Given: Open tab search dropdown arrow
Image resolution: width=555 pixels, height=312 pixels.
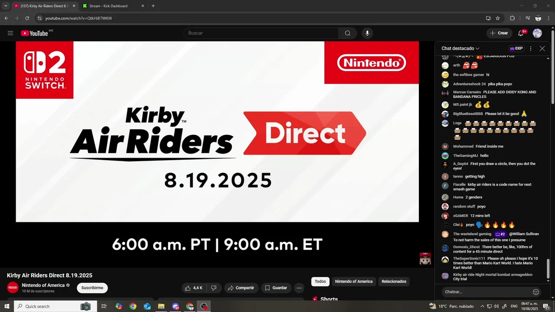Looking at the screenshot, I should tap(6, 6).
